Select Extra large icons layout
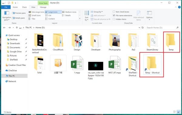 [x=36, y=12]
